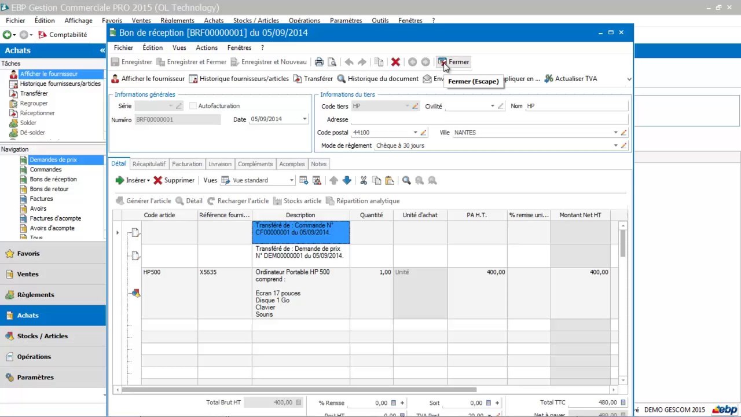
Task: Click the pencil edit icon beside Mode de règlement
Action: (624, 146)
